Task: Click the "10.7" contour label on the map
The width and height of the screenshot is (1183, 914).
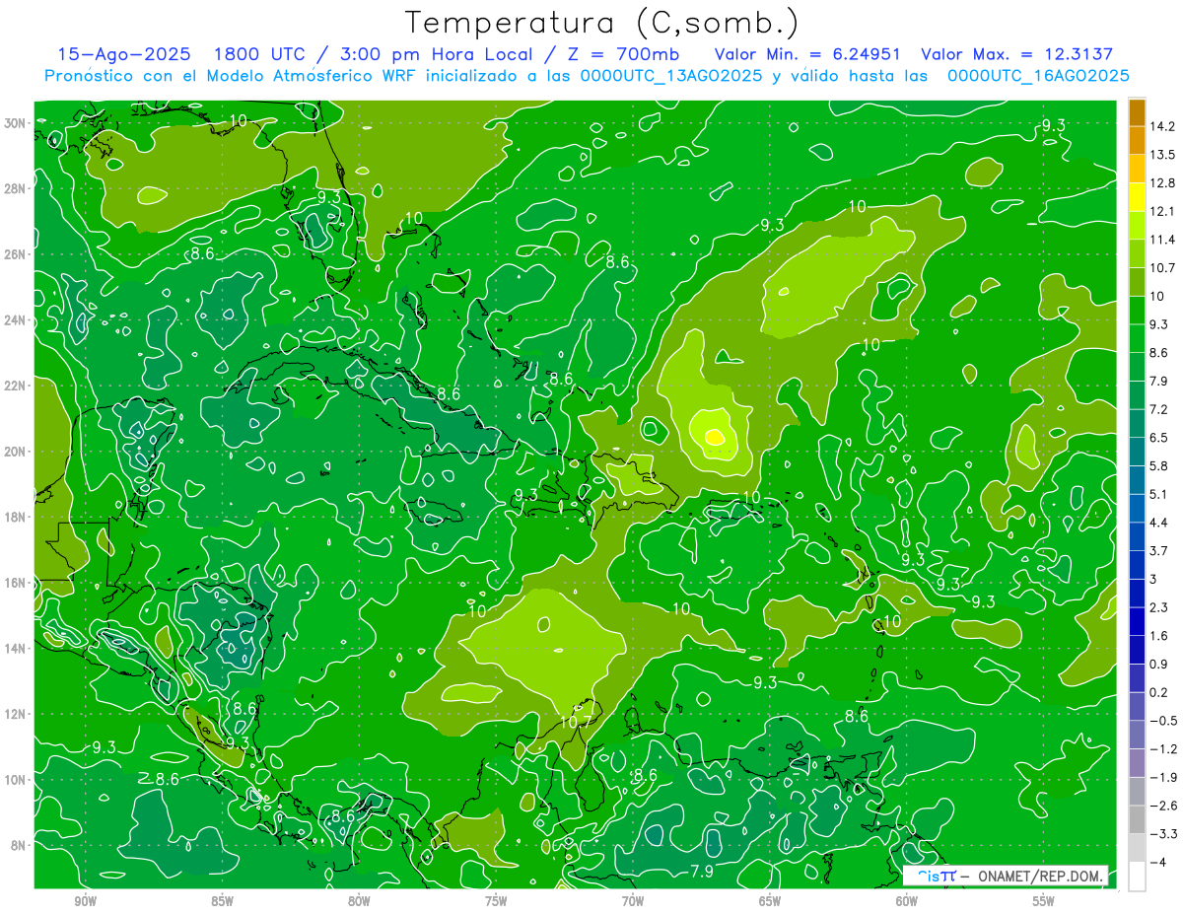Action: (576, 722)
